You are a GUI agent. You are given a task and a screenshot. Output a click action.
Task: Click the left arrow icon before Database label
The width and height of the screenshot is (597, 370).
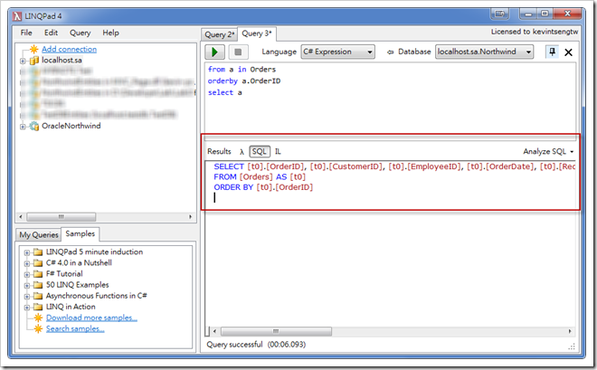390,52
